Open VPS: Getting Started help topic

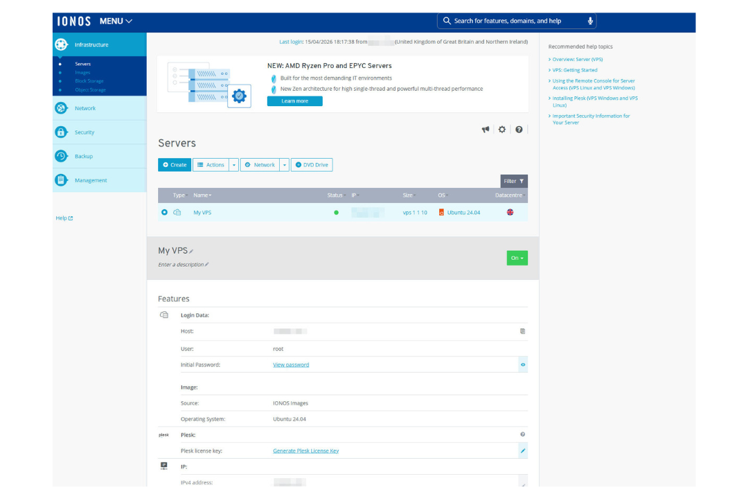[x=574, y=70]
